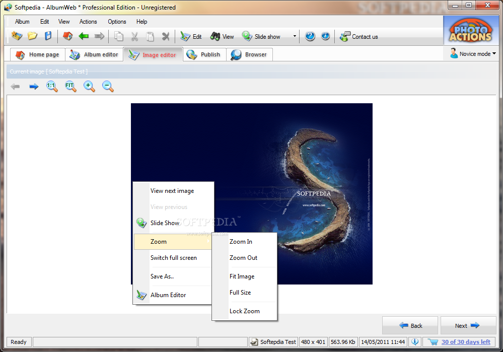
Task: Choose View next image from context menu
Action: [173, 190]
